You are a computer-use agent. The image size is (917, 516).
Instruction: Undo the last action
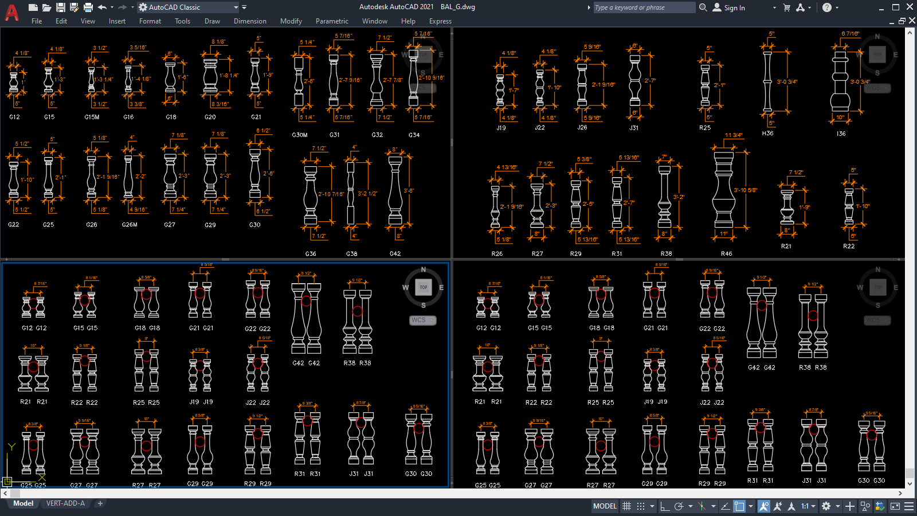coord(102,7)
